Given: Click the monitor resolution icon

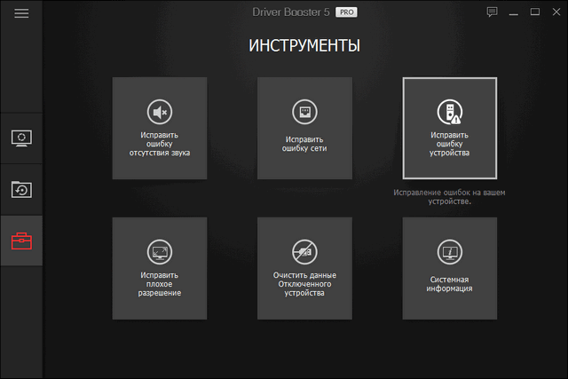Looking at the screenshot, I should pyautogui.click(x=160, y=252).
